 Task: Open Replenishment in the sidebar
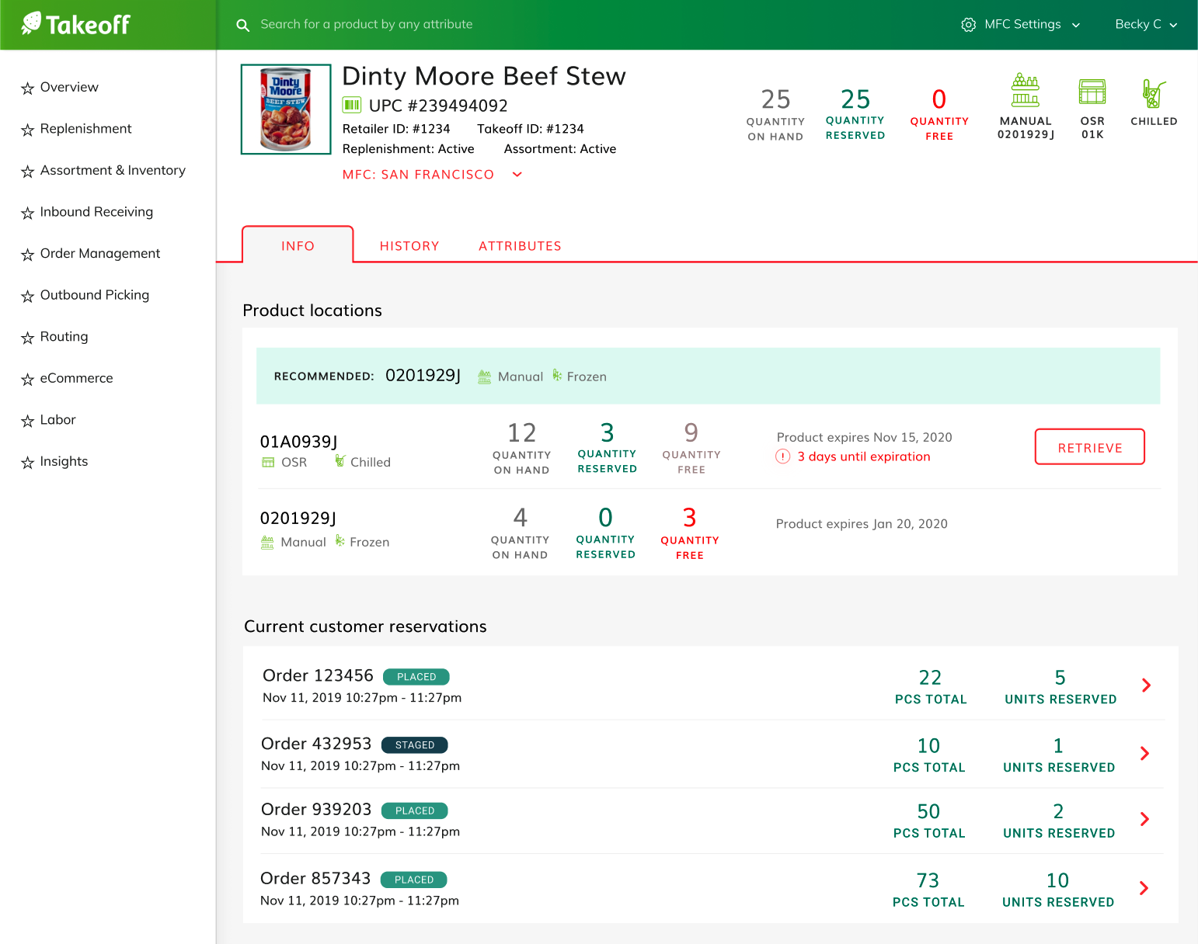(x=85, y=129)
